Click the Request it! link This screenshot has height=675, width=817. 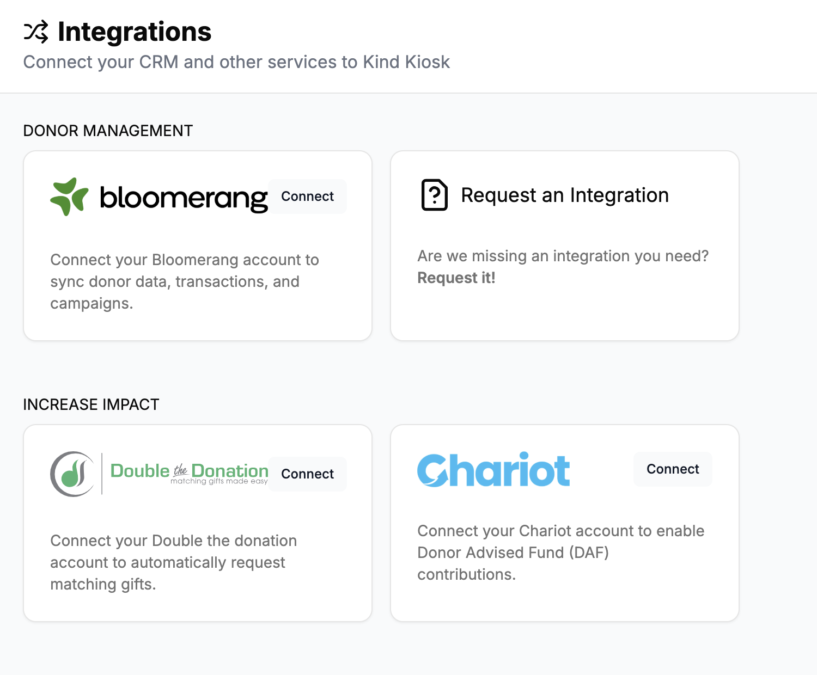[x=456, y=278]
